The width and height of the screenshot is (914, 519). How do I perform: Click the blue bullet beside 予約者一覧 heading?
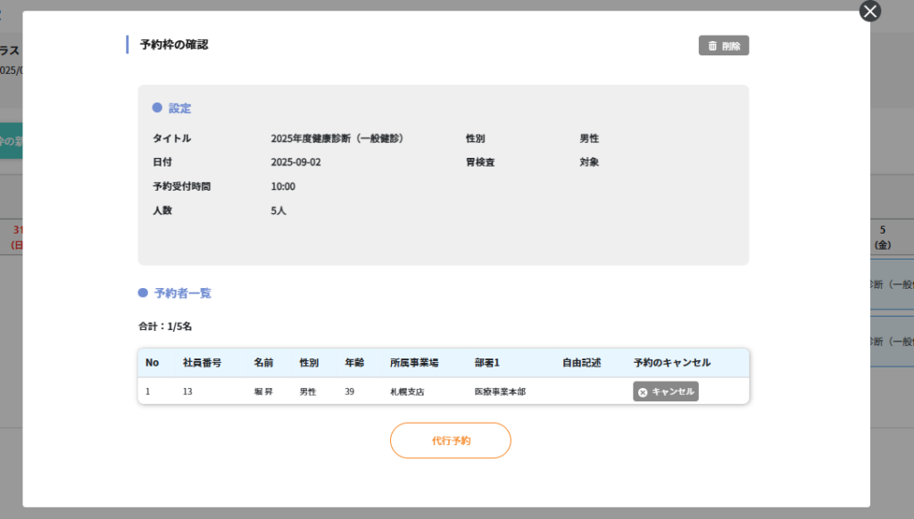[143, 292]
